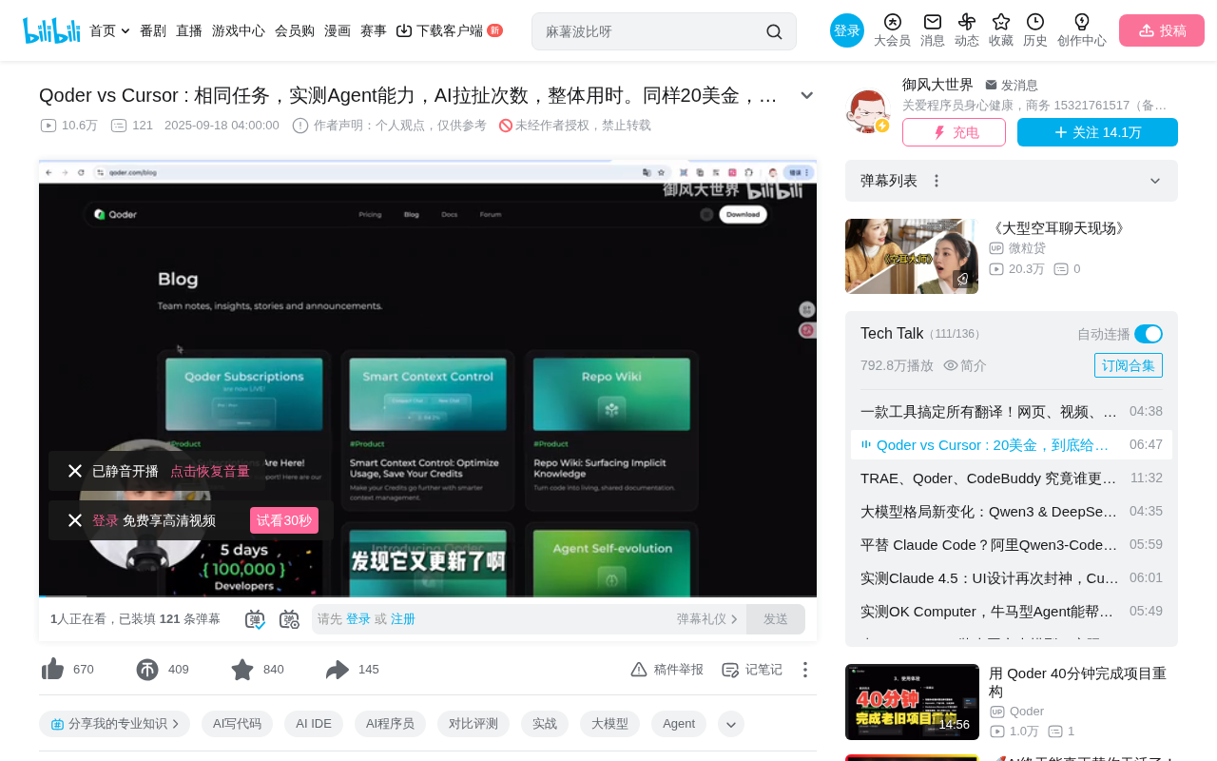Open 用 Qoder 40分钟完成项目重构 thumbnail
Viewport: 1217px width, 761px height.
(x=912, y=702)
